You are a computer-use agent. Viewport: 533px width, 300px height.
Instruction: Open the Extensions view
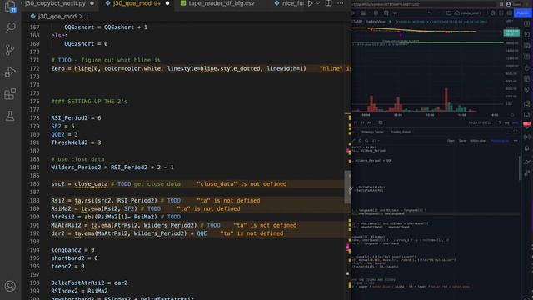pos(10,94)
